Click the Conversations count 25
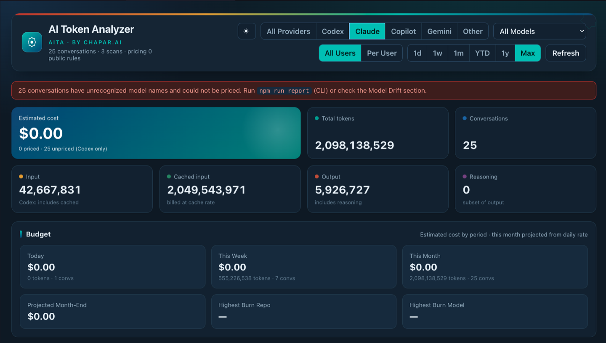Viewport: 606px width, 343px height. click(470, 145)
